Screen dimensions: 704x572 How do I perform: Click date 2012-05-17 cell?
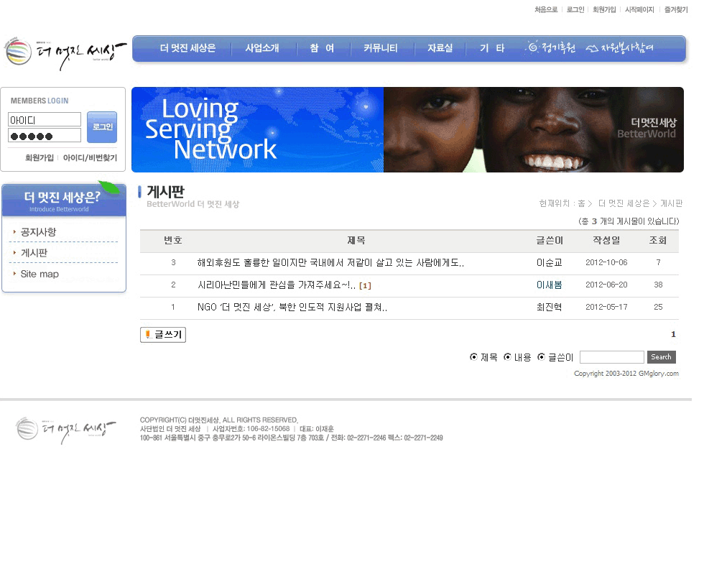(606, 307)
